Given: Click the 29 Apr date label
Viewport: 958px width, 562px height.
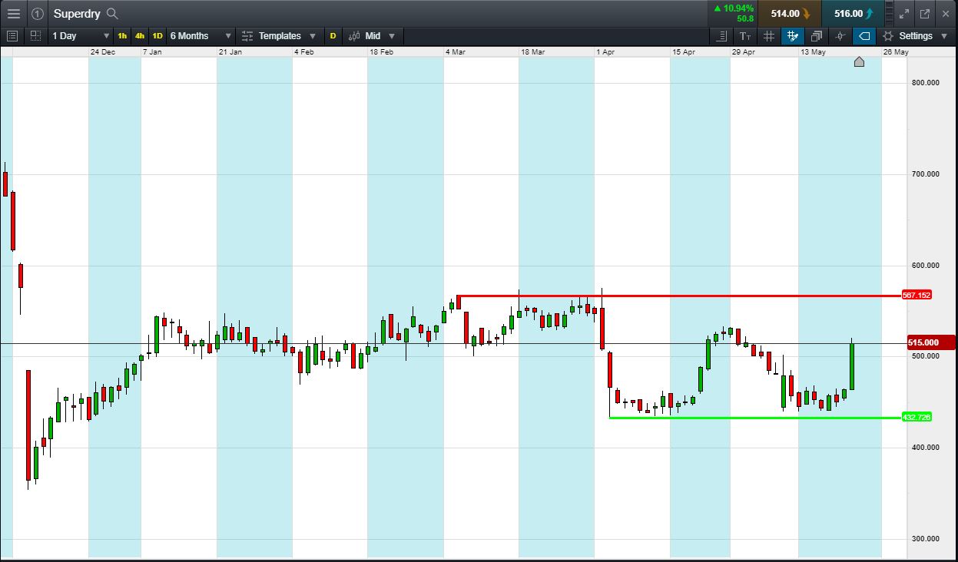Looking at the screenshot, I should (744, 51).
